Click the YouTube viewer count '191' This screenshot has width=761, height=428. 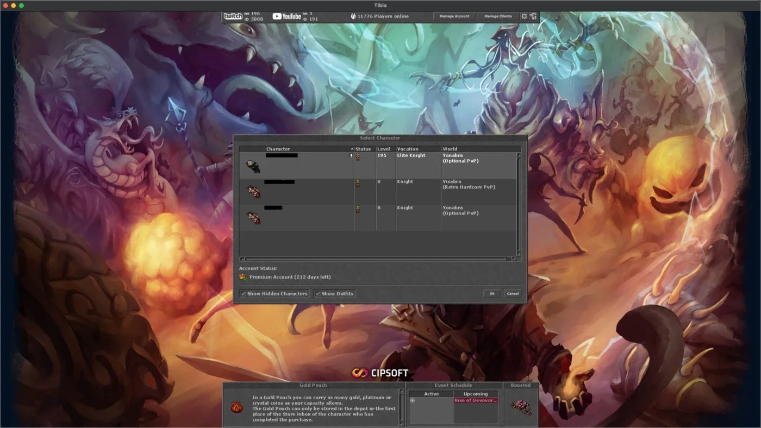tap(314, 19)
